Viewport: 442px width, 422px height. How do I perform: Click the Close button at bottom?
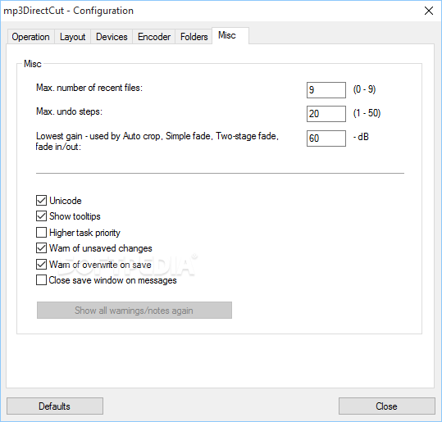[387, 406]
